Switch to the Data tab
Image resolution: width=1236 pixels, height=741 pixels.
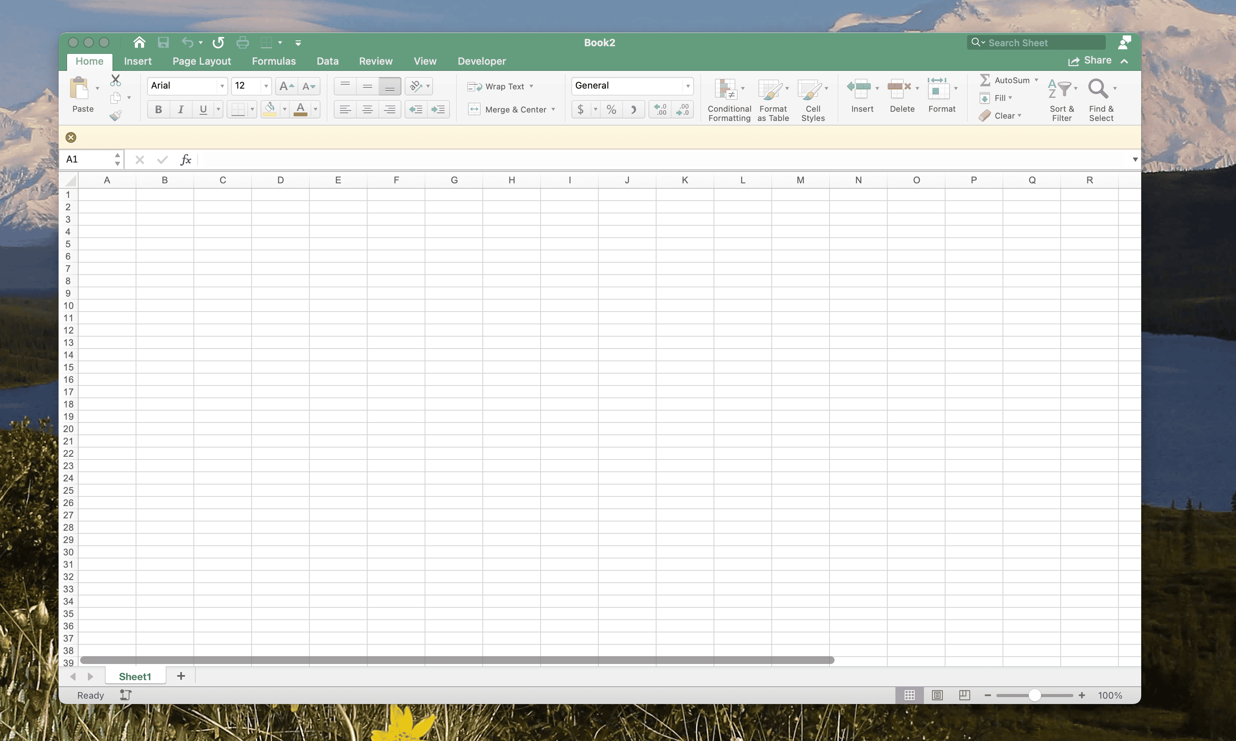[327, 61]
